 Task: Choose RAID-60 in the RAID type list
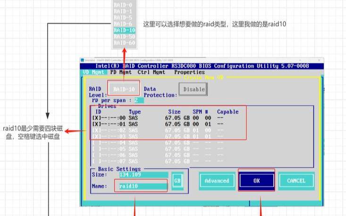[125, 42]
